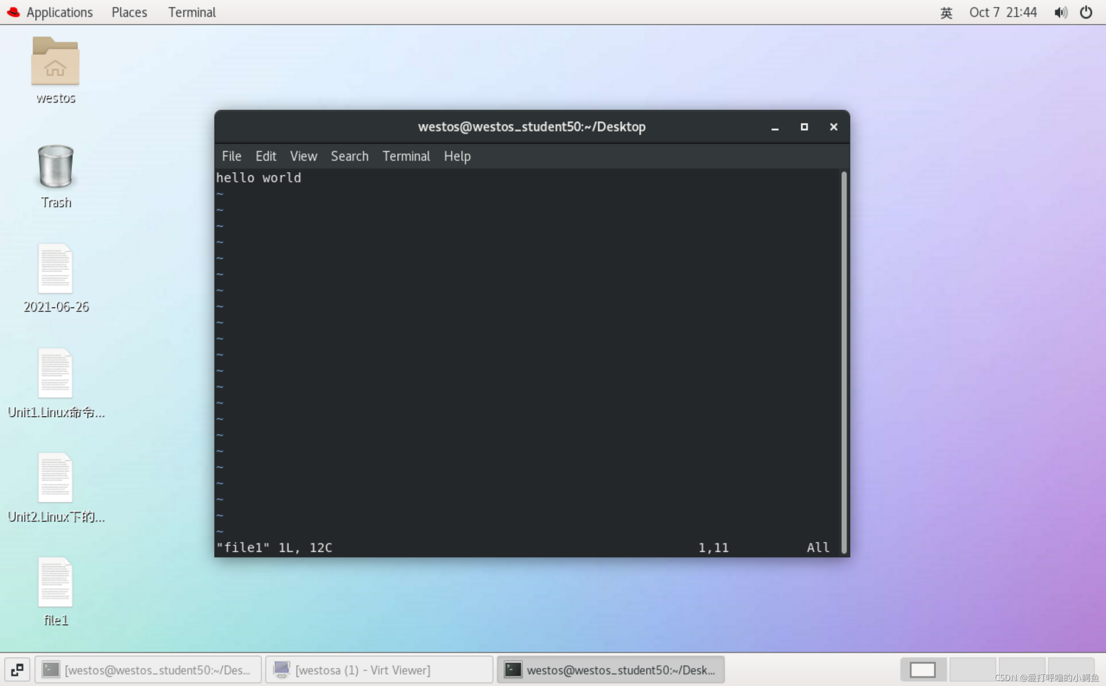
Task: Click the show windows overview icon in taskbar
Action: (17, 670)
